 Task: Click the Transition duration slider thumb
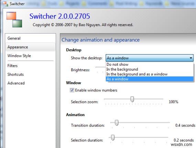coord(117,123)
